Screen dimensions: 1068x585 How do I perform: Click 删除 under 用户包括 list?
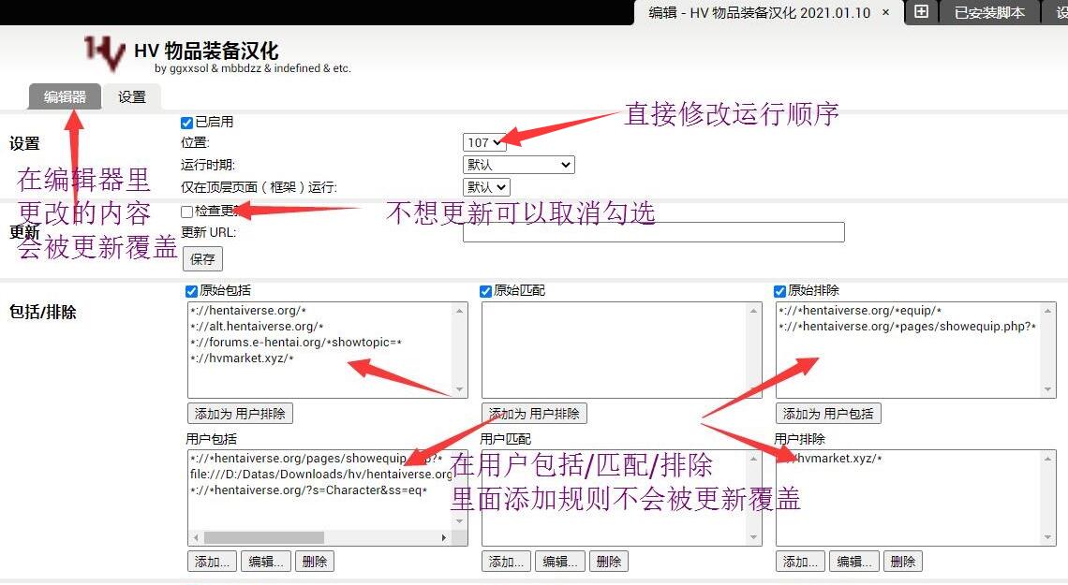pyautogui.click(x=315, y=562)
